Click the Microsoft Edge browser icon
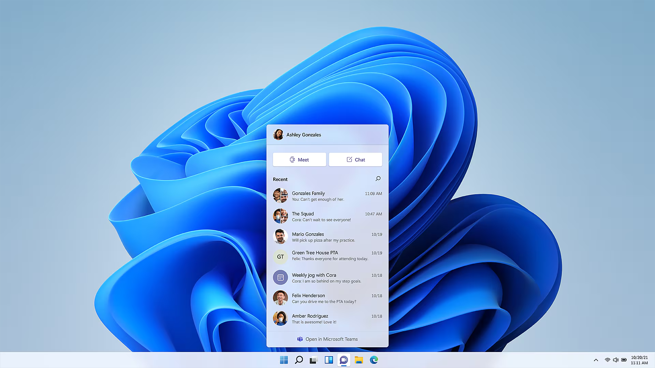 (x=374, y=359)
